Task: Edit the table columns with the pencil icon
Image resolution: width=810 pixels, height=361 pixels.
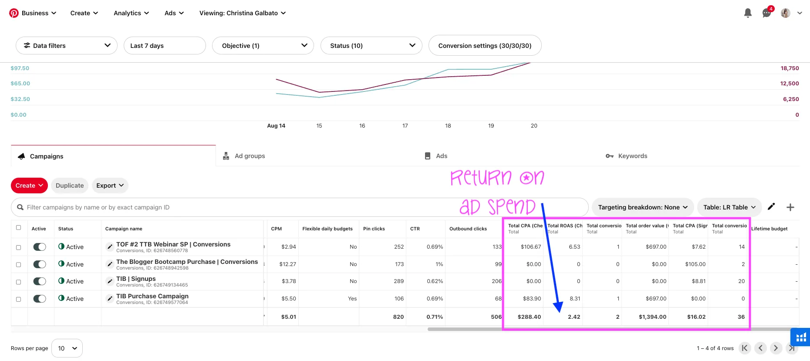Action: click(771, 207)
